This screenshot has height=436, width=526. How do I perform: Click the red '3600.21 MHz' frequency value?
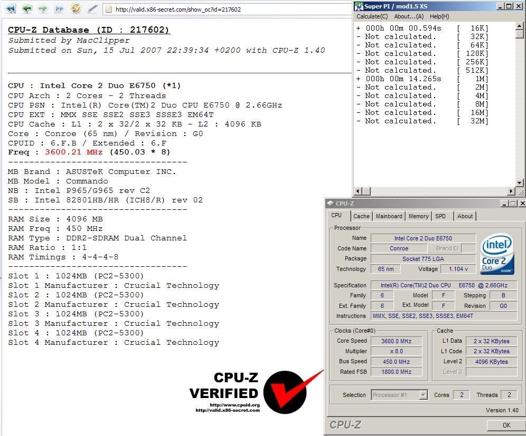(73, 152)
